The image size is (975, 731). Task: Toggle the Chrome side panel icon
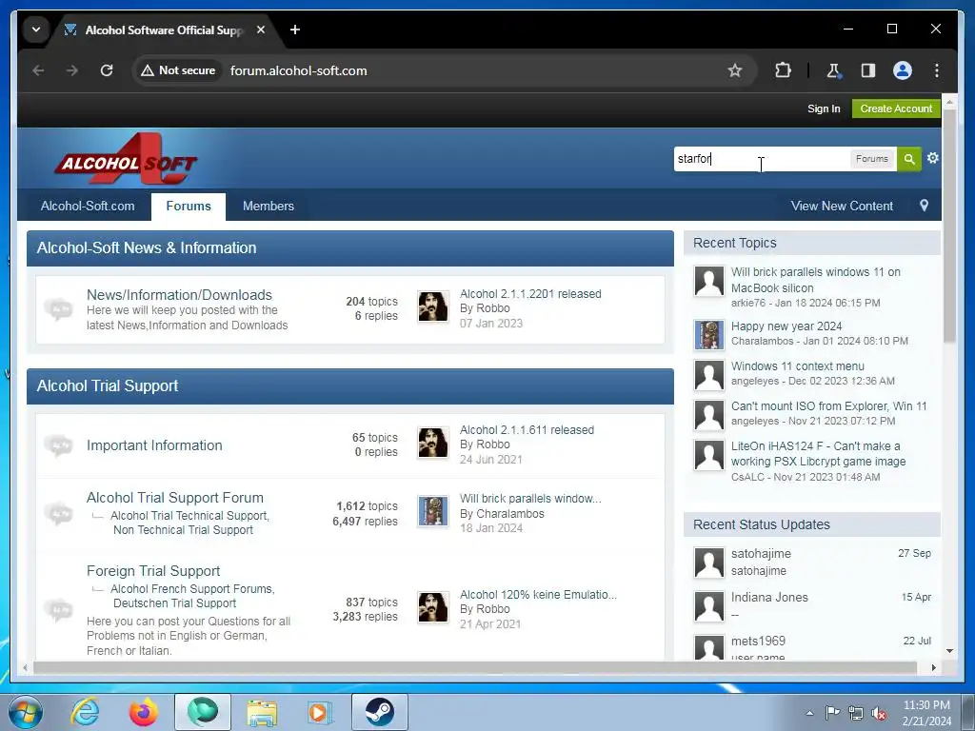click(x=868, y=70)
